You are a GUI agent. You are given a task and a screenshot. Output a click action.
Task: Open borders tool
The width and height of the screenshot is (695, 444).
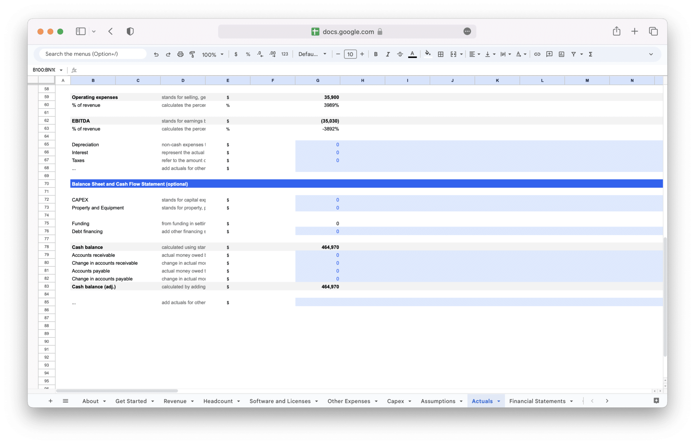pyautogui.click(x=440, y=54)
